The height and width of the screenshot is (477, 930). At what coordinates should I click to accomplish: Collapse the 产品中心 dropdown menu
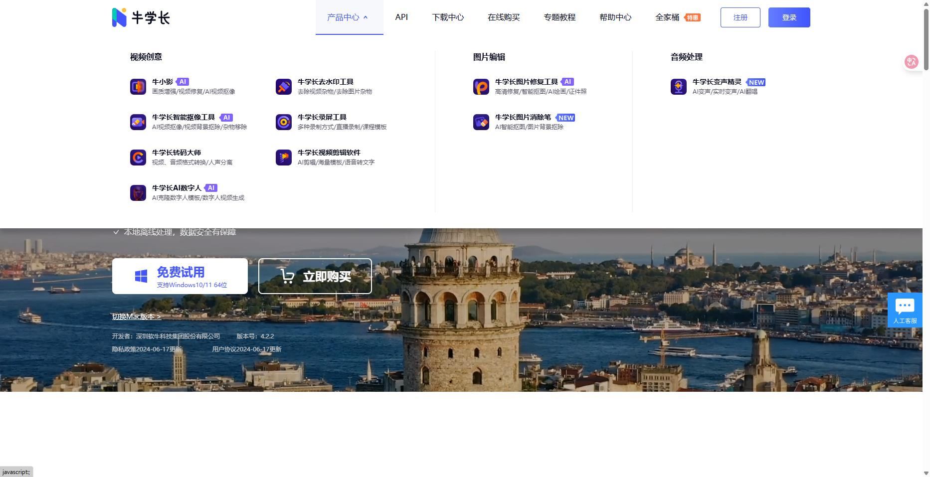click(x=349, y=17)
